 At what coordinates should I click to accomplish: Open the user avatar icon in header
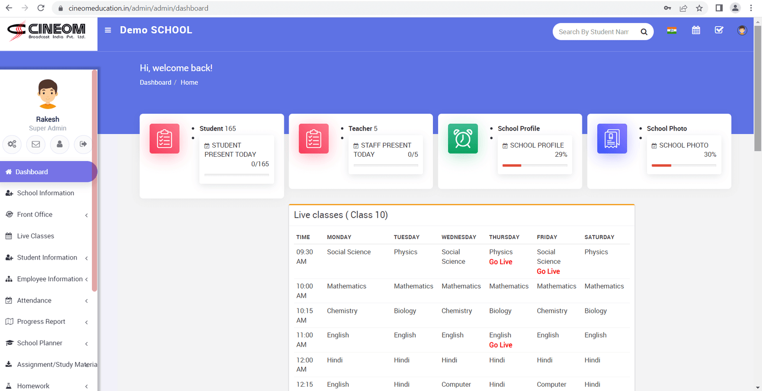[742, 30]
